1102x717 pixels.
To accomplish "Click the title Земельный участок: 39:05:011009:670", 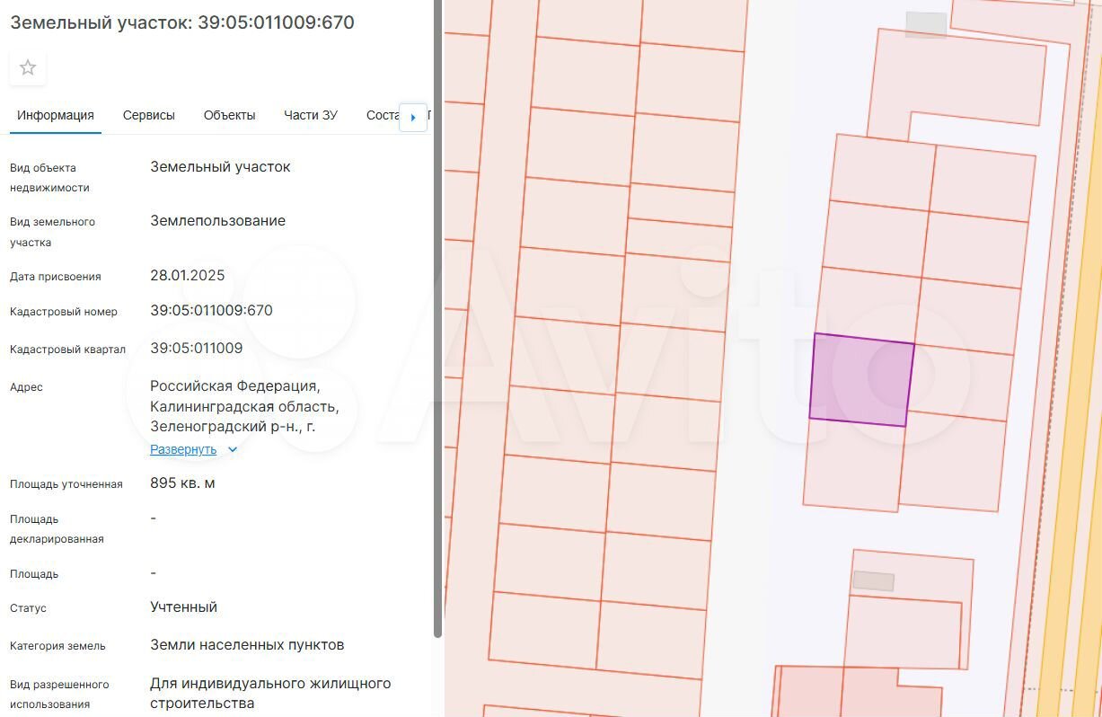I will [182, 22].
